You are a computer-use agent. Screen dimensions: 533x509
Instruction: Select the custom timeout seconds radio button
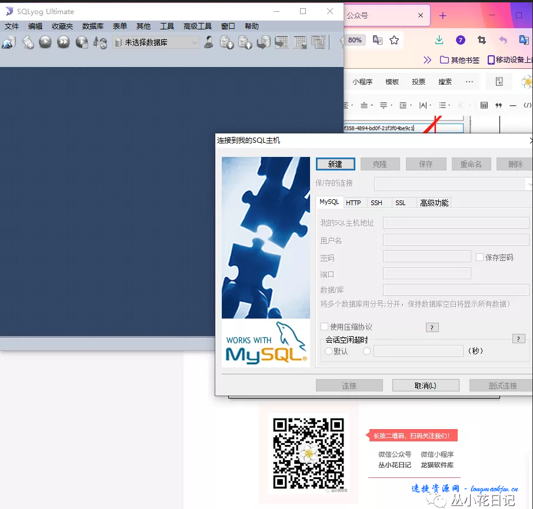(367, 351)
